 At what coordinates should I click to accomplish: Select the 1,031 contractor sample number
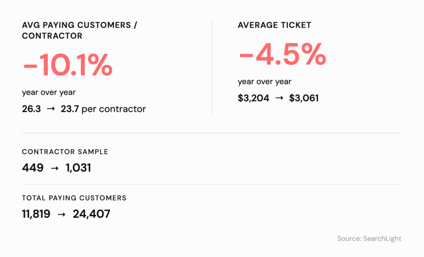click(x=78, y=168)
